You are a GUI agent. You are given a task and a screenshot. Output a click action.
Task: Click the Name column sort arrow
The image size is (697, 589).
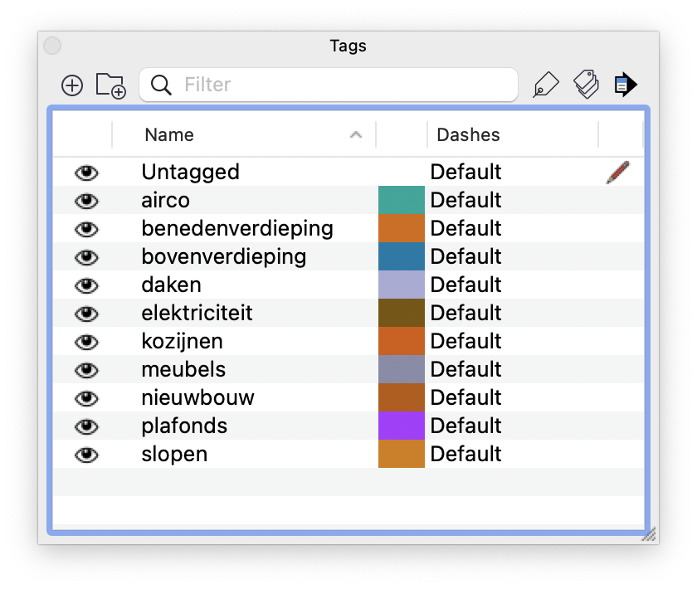(x=356, y=134)
